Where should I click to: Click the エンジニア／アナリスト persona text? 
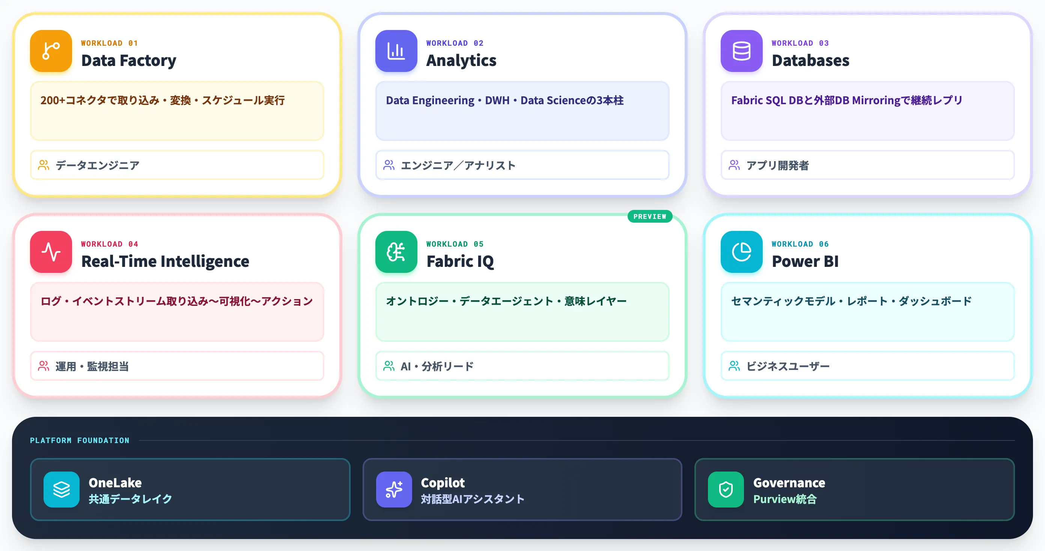pos(458,165)
